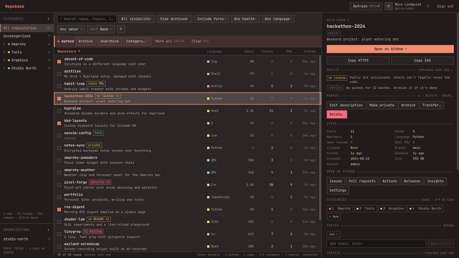
Task: Unmark the kbd-layouts checkbox
Action: pyautogui.click(x=59, y=123)
